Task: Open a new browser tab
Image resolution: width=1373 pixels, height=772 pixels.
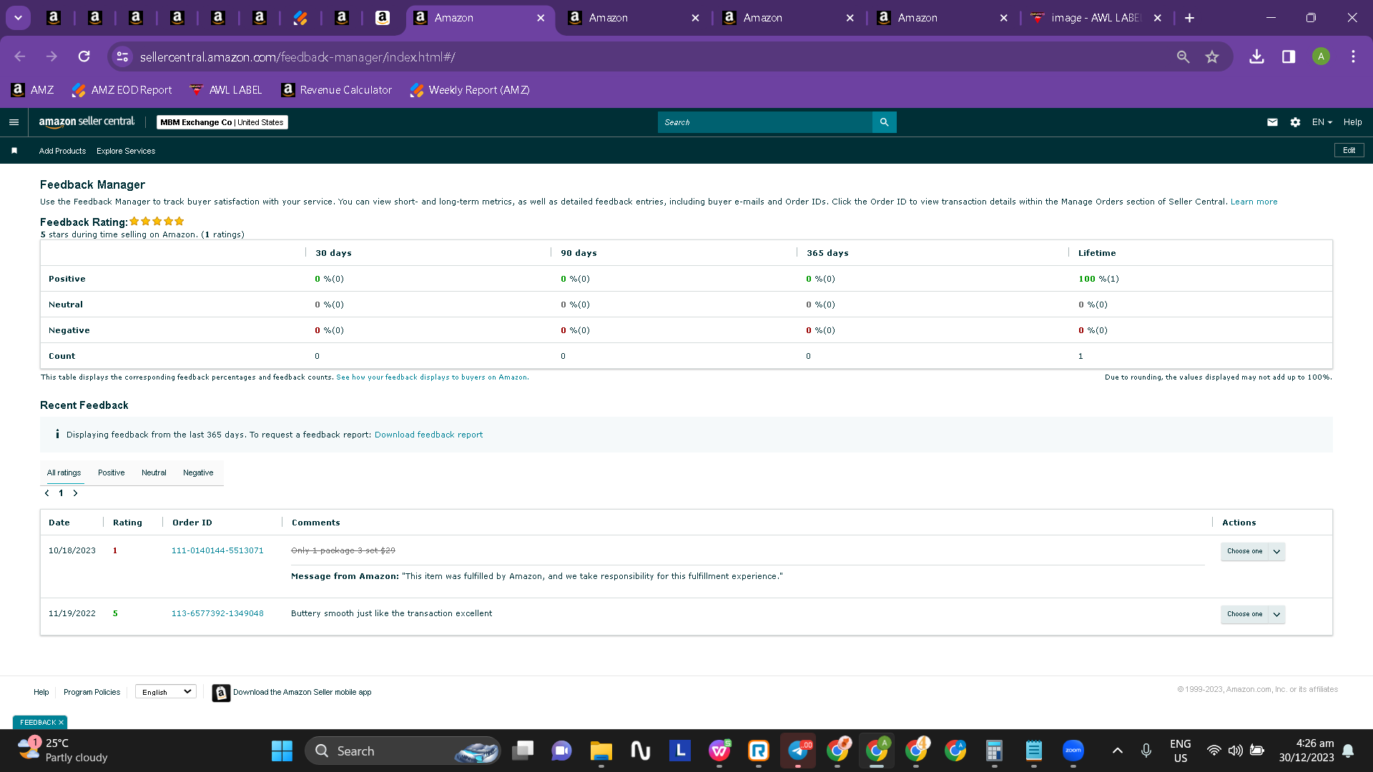Action: coord(1190,18)
